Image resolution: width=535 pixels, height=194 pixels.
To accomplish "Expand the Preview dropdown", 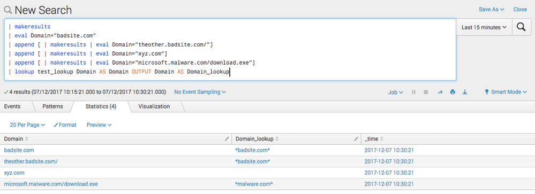I will tap(99, 125).
